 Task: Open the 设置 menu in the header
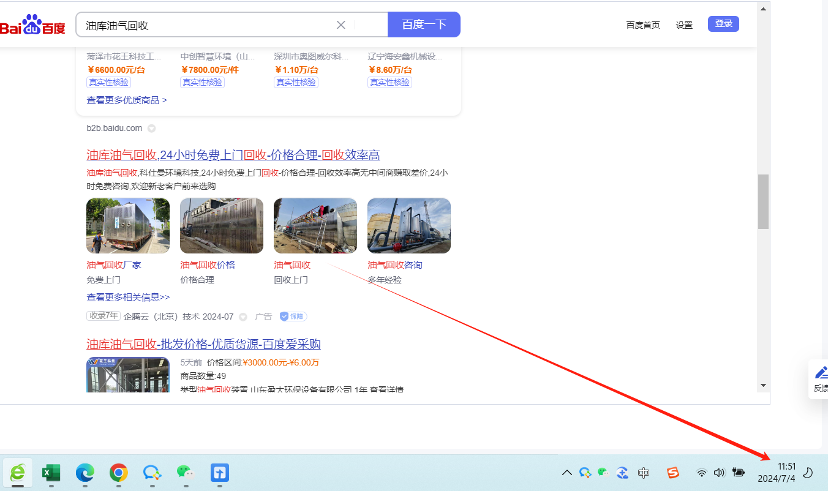(x=684, y=25)
